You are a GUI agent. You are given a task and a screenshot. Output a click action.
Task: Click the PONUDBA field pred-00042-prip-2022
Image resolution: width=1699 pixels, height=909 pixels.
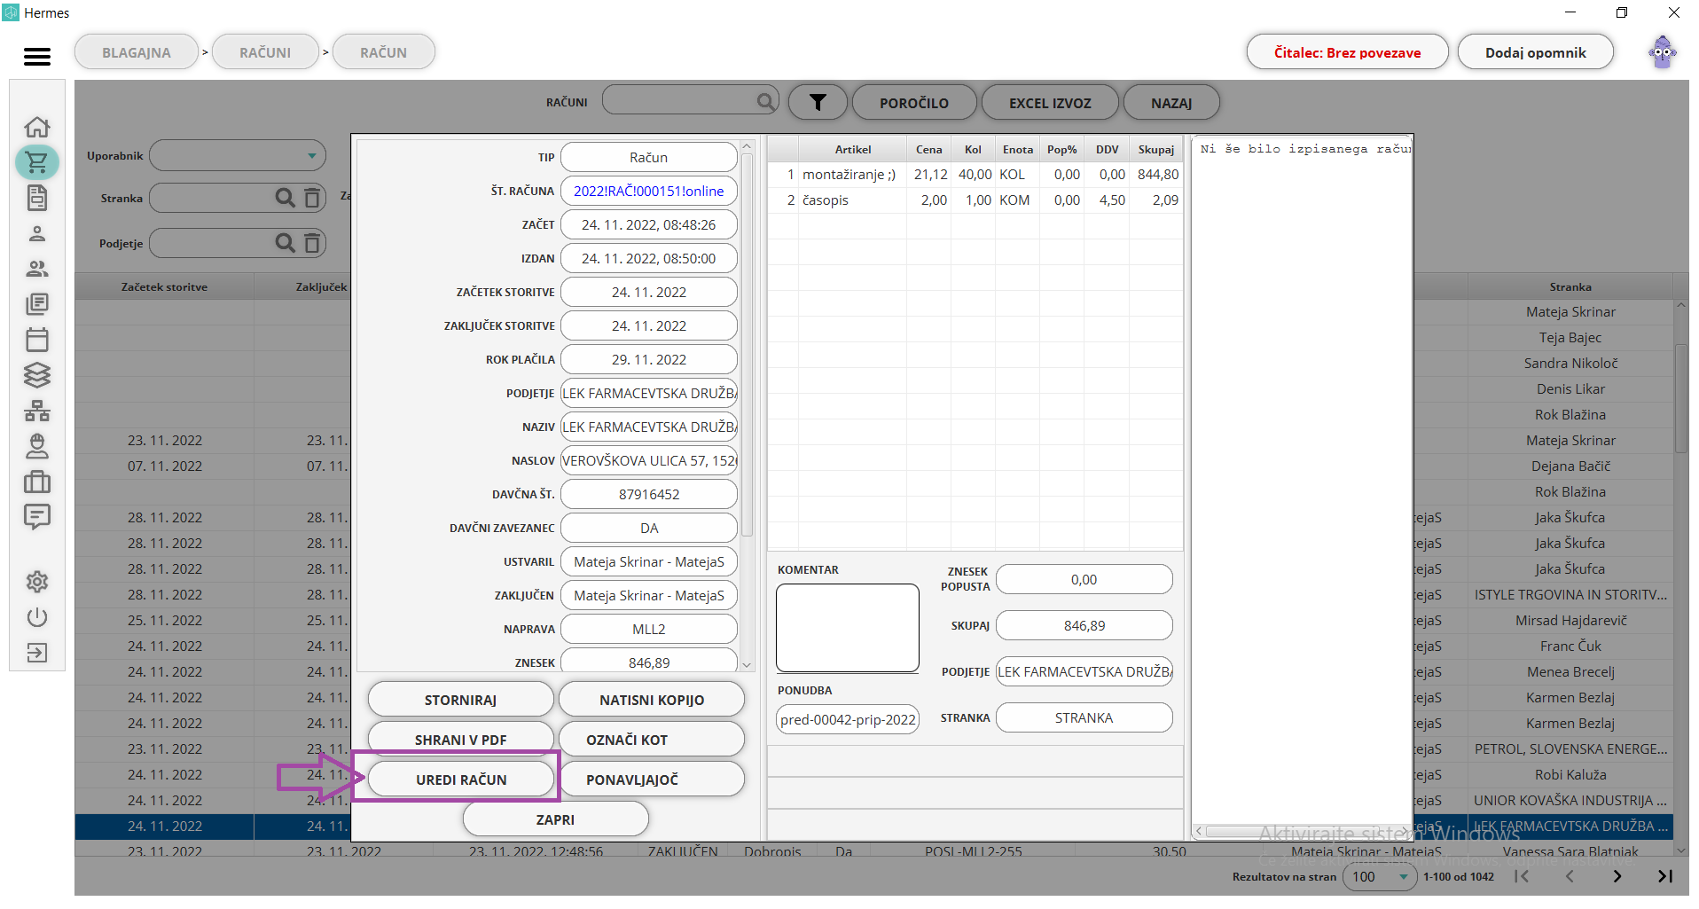[x=848, y=719]
